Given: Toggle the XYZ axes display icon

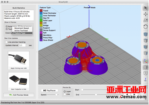Looking at the screenshot, I should (146, 61).
